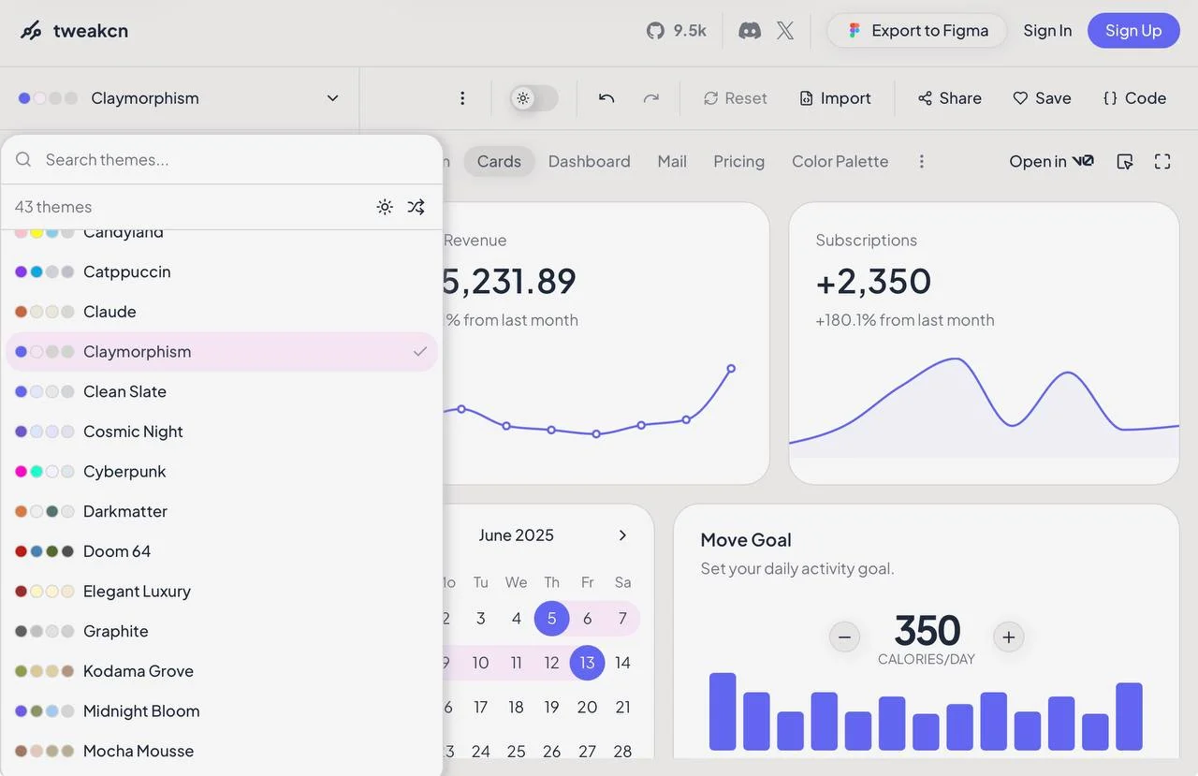Open the X social icon
Viewport: 1198px width, 776px height.
[x=785, y=31]
